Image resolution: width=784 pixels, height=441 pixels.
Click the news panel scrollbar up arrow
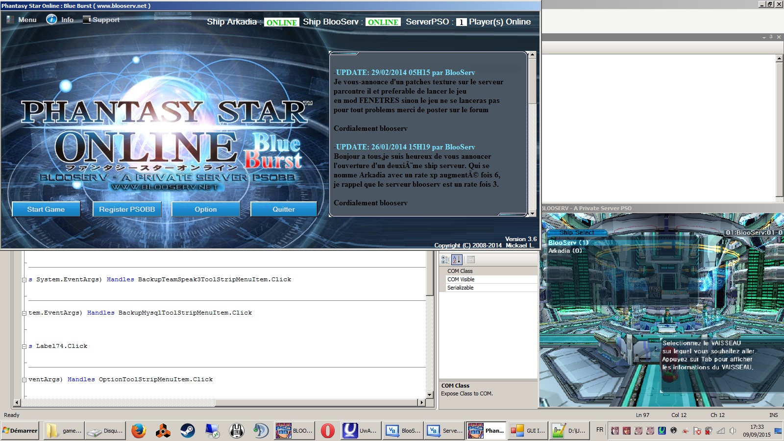click(x=533, y=55)
